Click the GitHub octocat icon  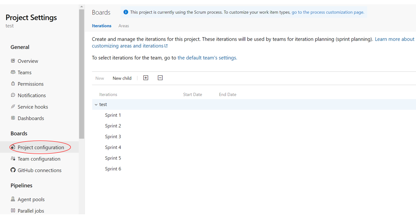[x=13, y=170]
